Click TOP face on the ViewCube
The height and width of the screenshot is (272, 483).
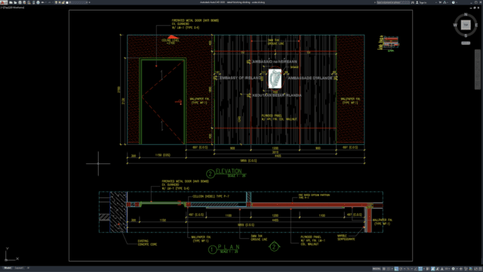[466, 25]
